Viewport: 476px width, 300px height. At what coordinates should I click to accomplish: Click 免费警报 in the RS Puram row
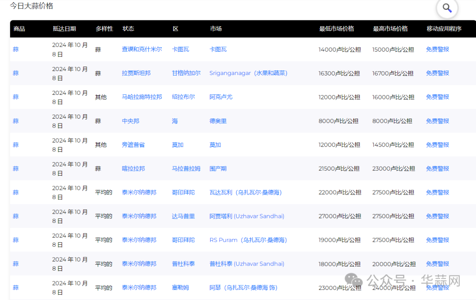438,240
